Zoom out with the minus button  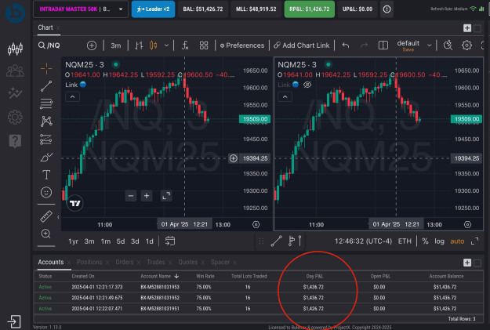[x=131, y=196]
